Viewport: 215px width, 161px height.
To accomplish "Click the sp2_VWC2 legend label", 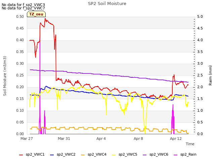I will [x=66, y=154].
